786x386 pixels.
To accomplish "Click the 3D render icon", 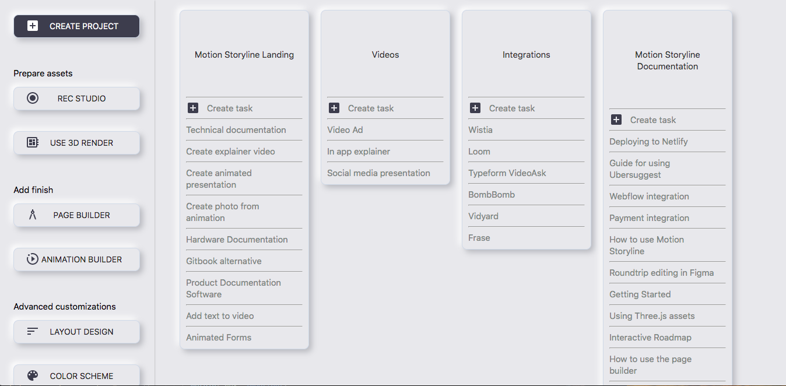I will [x=33, y=143].
